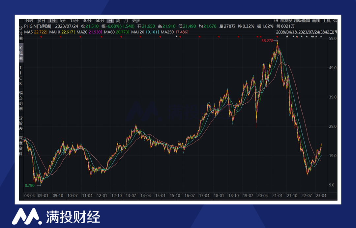Open the 工具 tools menu

pyautogui.click(x=326, y=21)
